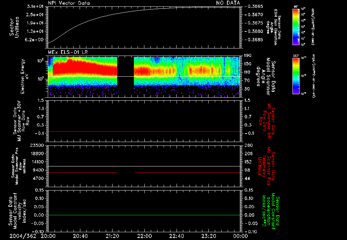Click the '10¹' electron energy tick
The width and height of the screenshot is (347, 240).
(41, 79)
